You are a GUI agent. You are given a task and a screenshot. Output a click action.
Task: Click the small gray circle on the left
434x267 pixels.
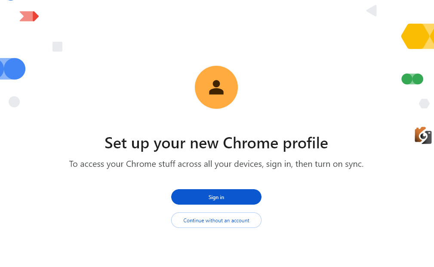[14, 102]
